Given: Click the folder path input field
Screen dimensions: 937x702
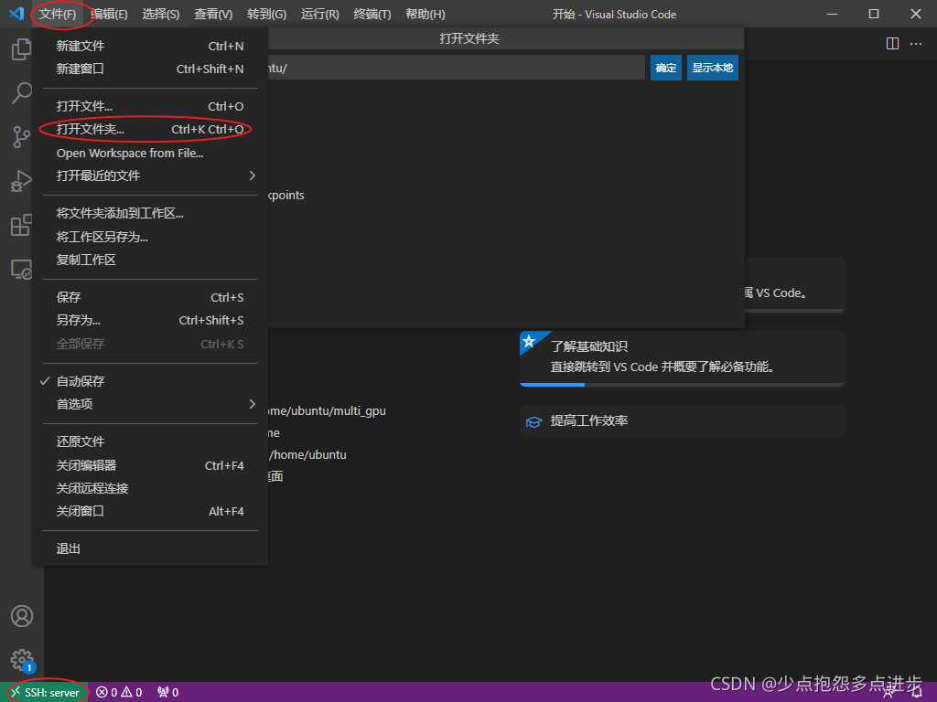Looking at the screenshot, I should tap(456, 68).
